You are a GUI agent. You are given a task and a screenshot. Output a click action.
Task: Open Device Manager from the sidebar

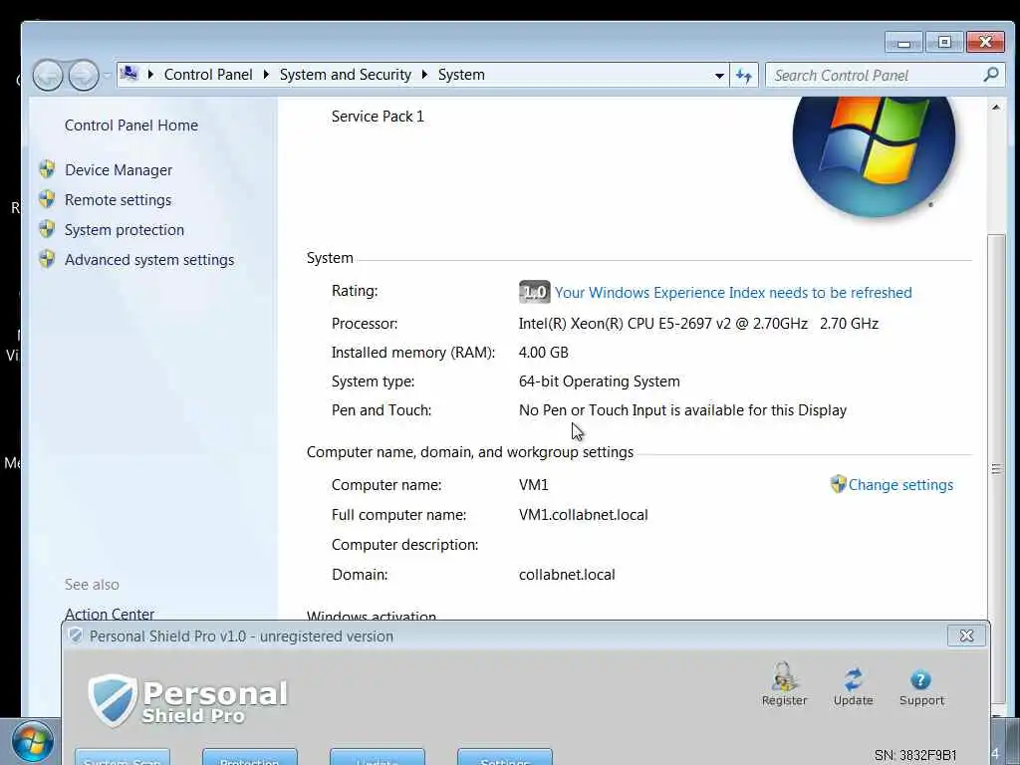point(119,169)
